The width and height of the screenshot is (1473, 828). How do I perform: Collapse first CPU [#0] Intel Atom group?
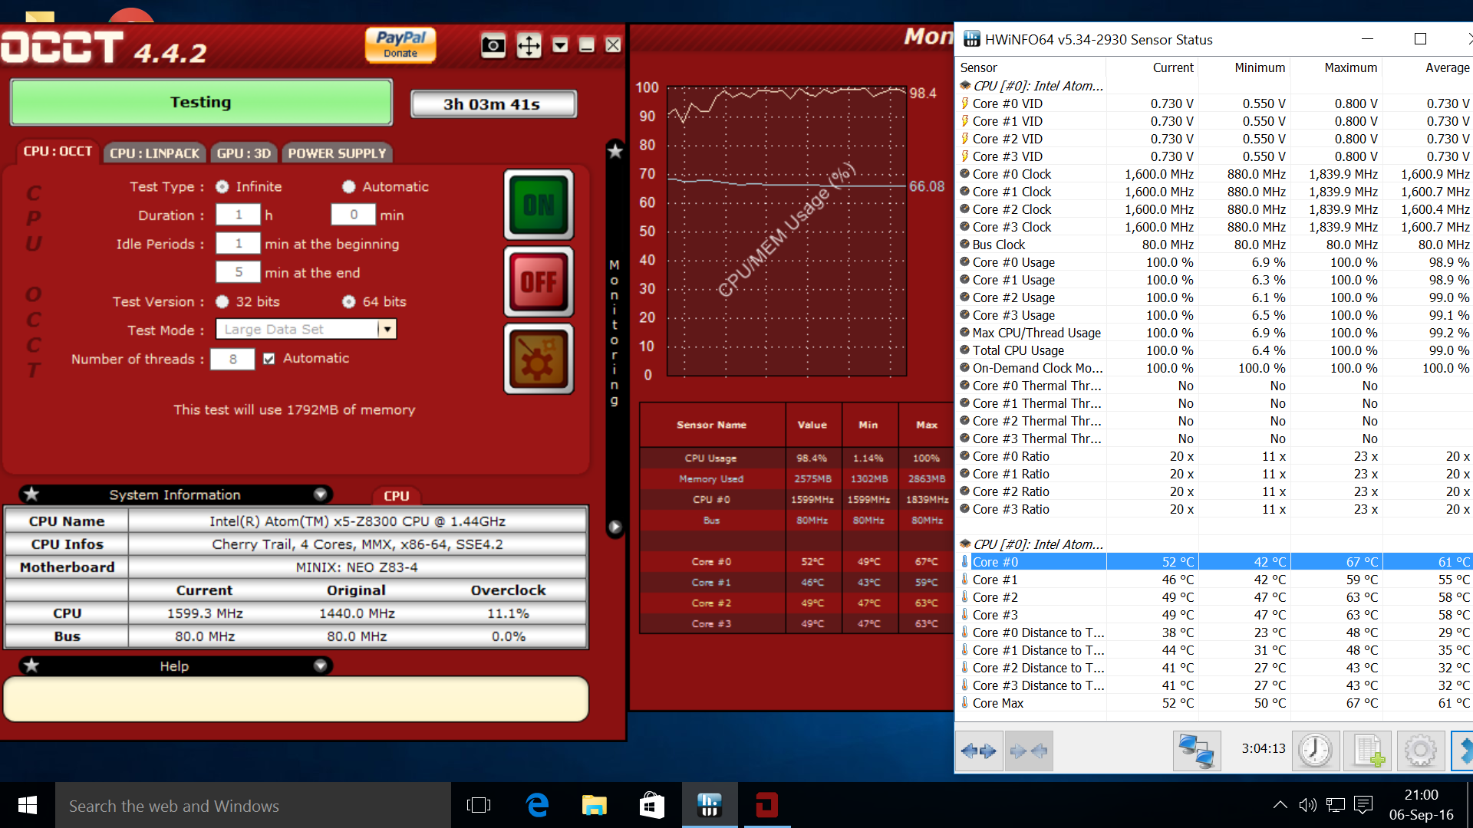coord(965,86)
